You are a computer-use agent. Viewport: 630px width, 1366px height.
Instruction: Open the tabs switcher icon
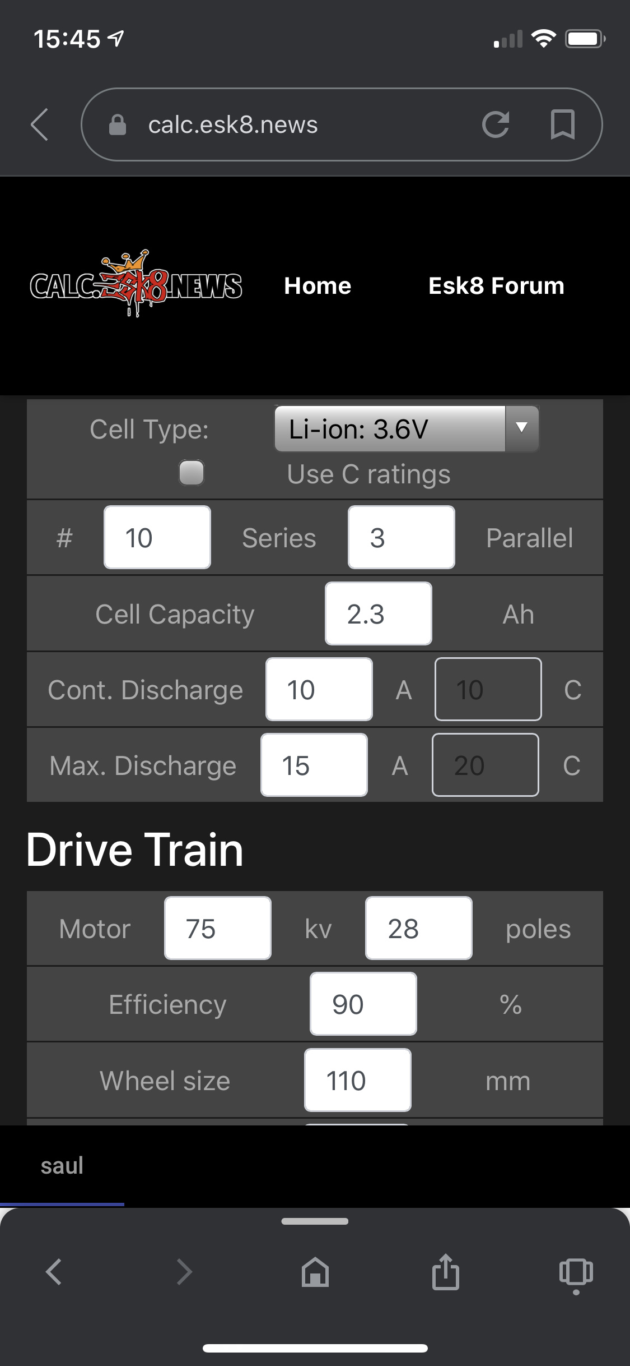[576, 1271]
